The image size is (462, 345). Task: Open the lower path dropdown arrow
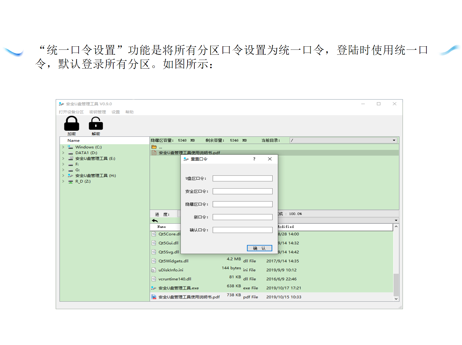point(396,220)
